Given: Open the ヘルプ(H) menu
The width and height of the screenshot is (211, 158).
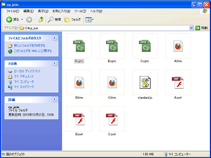Looking at the screenshot, I should (96, 11).
